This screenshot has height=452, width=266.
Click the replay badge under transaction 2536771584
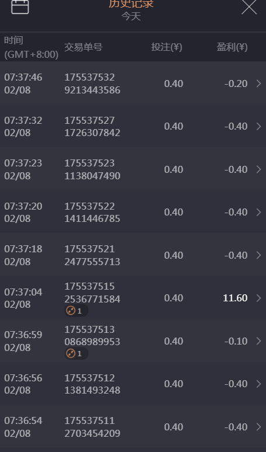tap(76, 311)
